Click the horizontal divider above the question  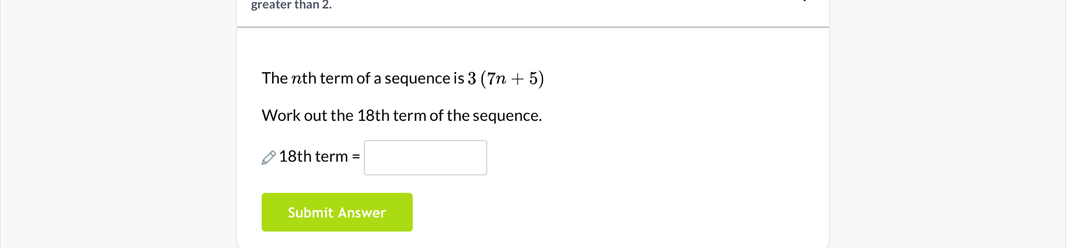tap(532, 27)
